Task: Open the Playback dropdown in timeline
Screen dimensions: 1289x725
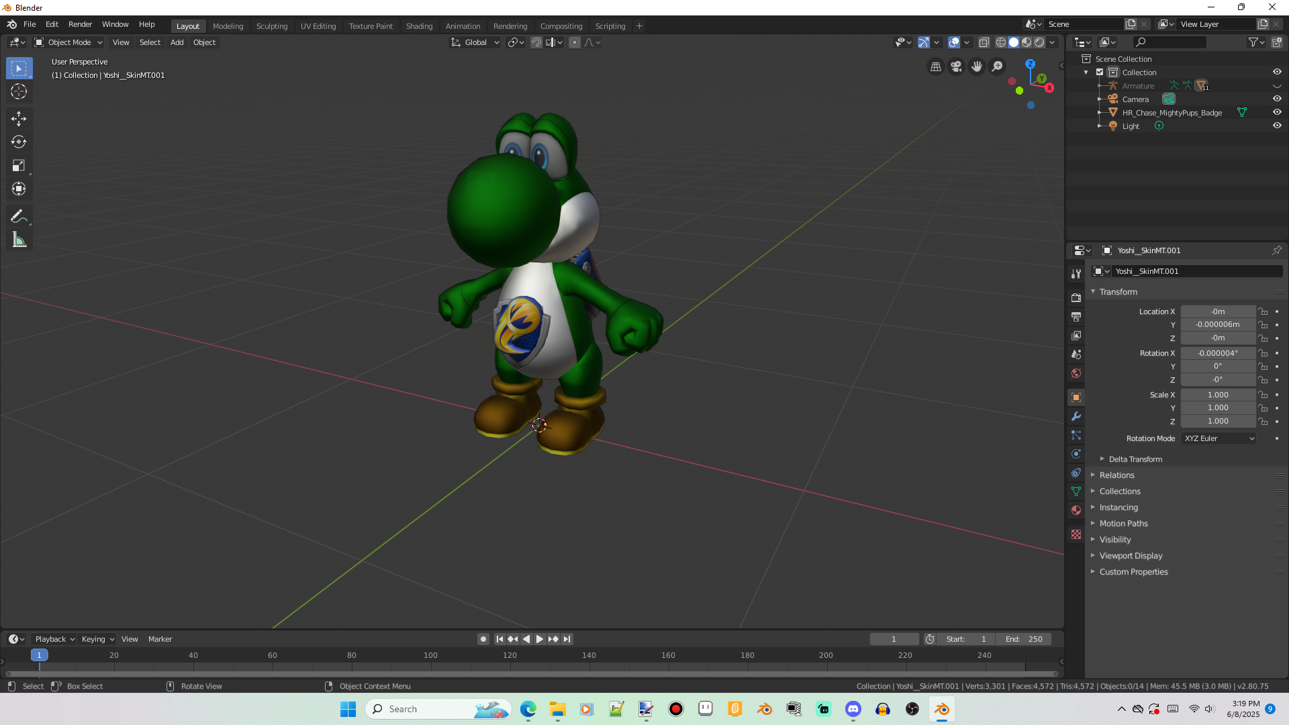Action: click(x=55, y=639)
